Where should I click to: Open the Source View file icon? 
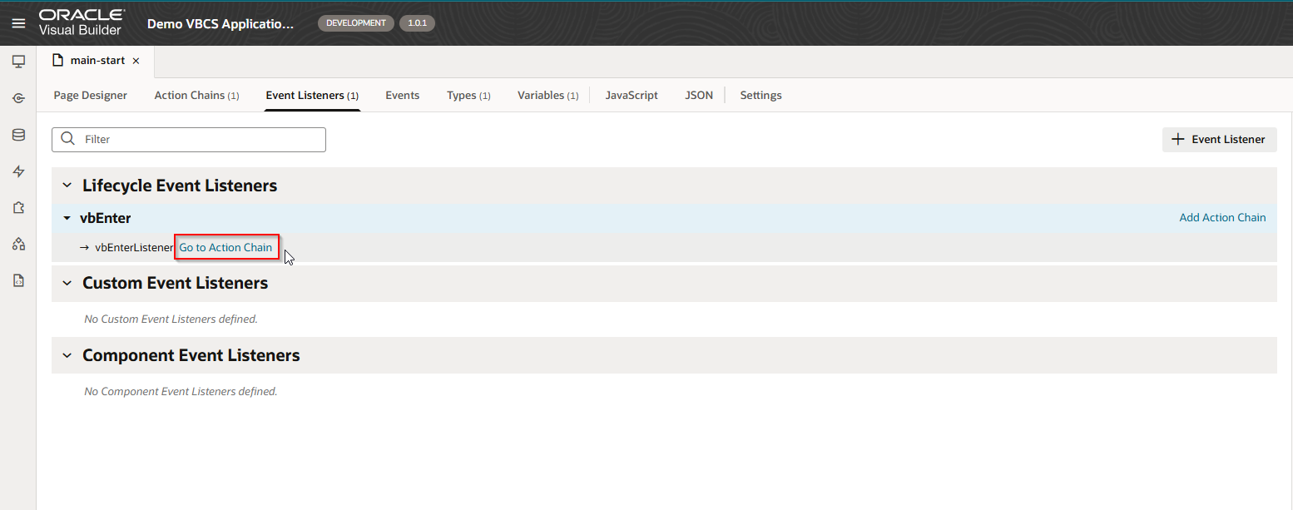point(18,281)
